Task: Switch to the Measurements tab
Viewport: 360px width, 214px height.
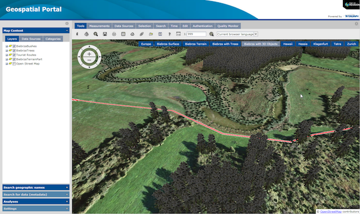Action: [100, 26]
